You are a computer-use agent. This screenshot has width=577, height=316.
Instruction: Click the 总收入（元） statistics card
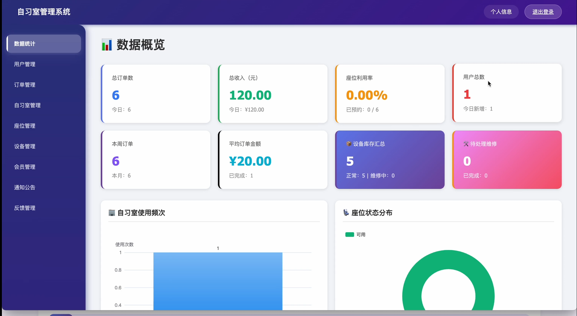pos(273,94)
